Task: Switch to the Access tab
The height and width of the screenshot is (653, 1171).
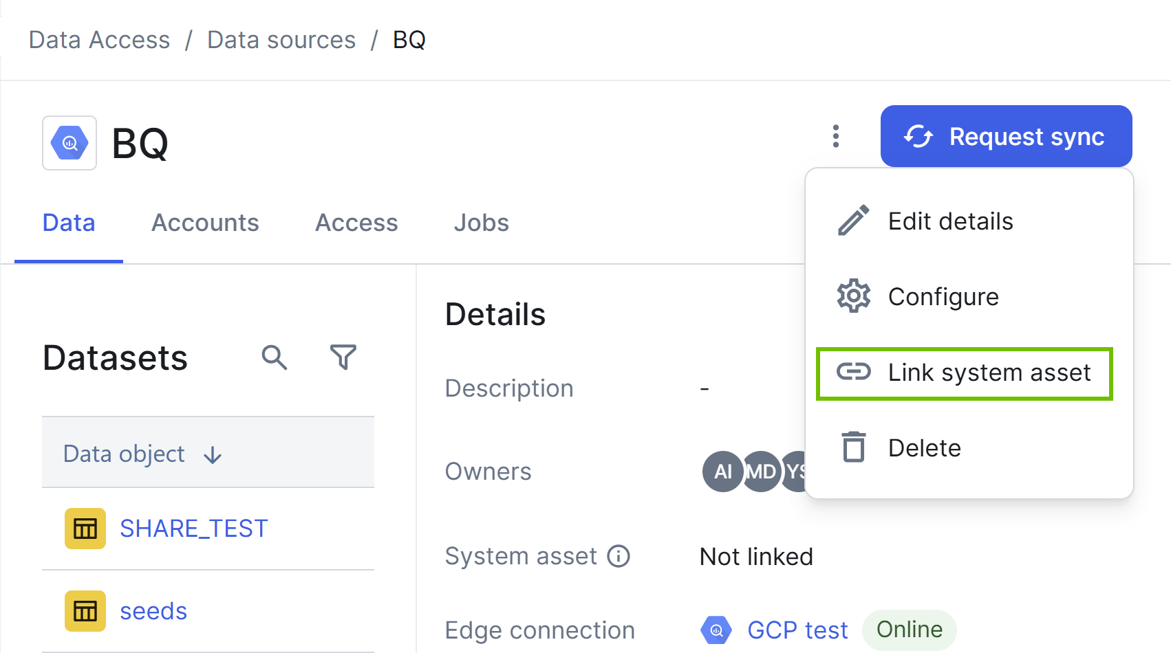Action: (x=356, y=223)
